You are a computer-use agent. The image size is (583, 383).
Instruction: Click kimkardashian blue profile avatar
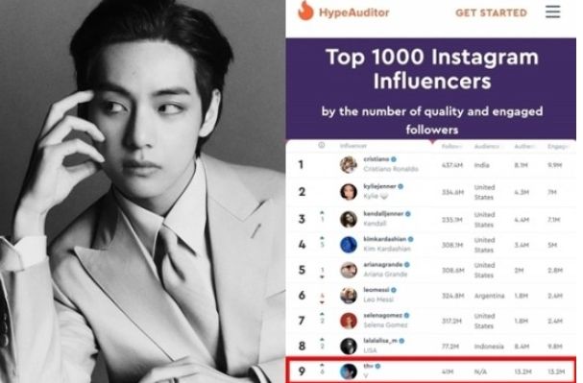tap(349, 245)
